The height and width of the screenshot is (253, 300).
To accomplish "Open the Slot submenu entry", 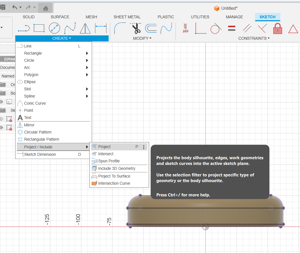I will (54, 89).
